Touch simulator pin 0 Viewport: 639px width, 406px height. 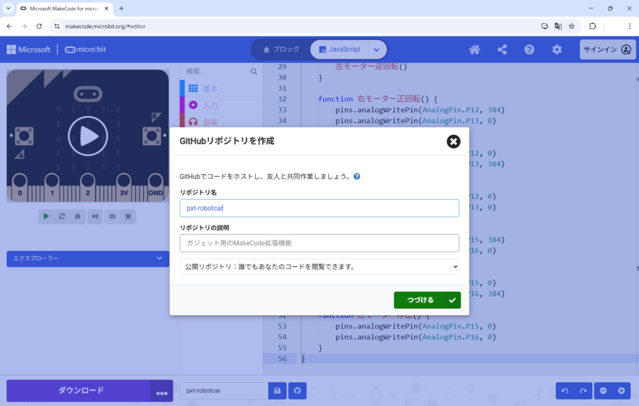tap(20, 186)
